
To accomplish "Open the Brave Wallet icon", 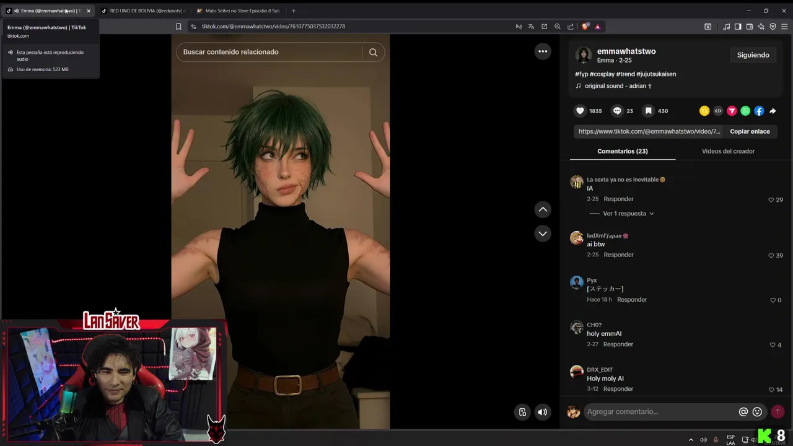I will pyautogui.click(x=750, y=27).
